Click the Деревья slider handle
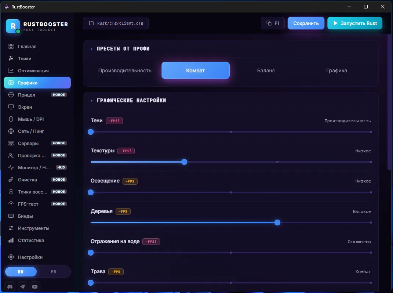Viewport: 393px width, 293px height. point(277,223)
